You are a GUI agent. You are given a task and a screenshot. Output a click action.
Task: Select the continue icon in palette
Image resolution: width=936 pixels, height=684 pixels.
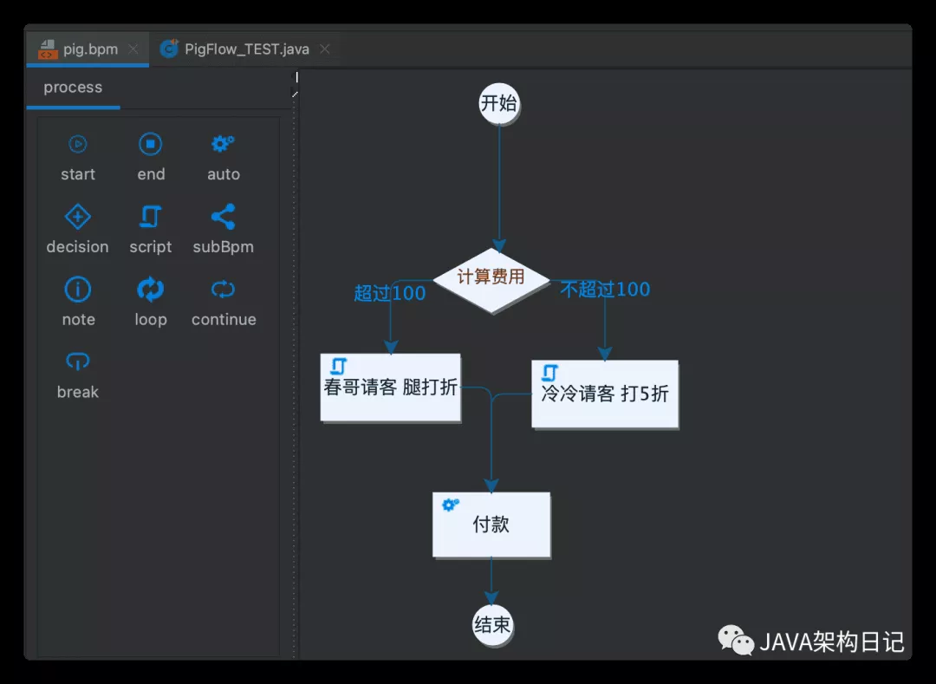click(x=224, y=290)
